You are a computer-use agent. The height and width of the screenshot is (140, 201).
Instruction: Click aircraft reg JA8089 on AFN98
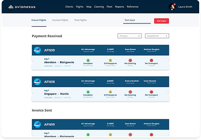pos(110,81)
